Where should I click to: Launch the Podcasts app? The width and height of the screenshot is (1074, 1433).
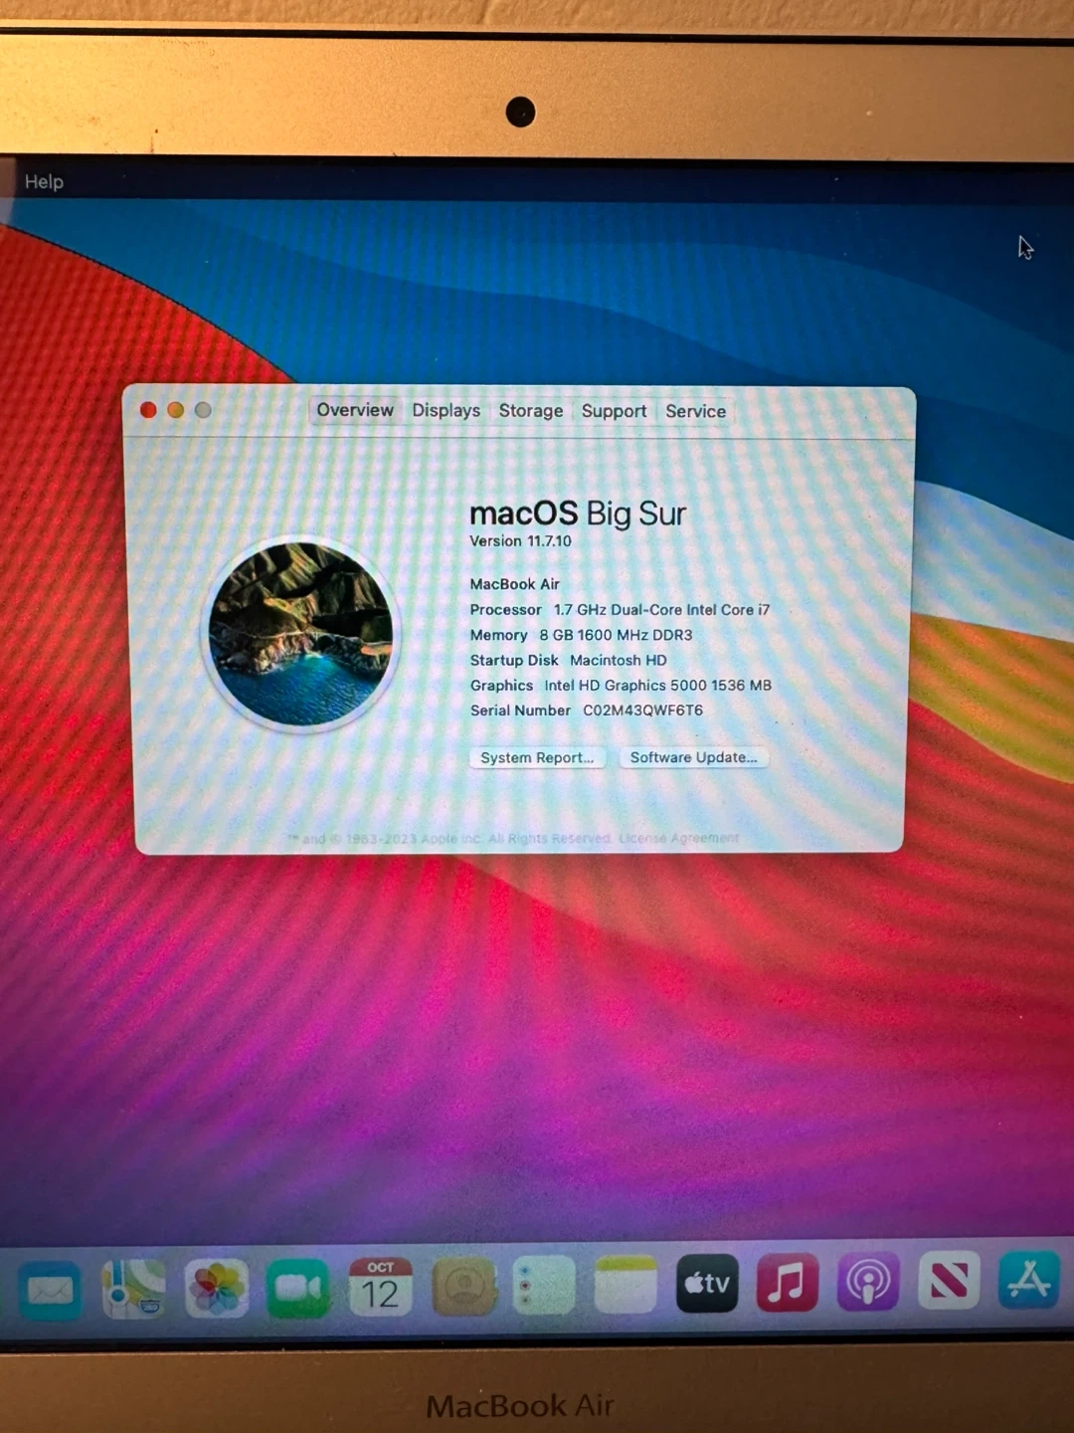(x=867, y=1282)
